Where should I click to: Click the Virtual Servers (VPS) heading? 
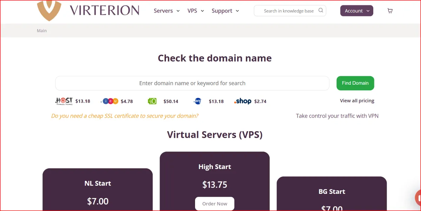click(215, 134)
